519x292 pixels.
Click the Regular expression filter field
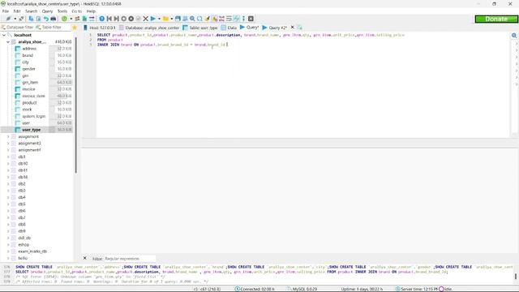tap(129, 259)
